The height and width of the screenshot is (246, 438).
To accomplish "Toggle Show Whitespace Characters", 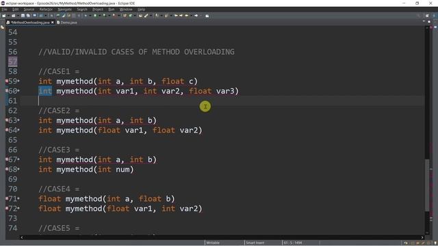I will click(79, 16).
